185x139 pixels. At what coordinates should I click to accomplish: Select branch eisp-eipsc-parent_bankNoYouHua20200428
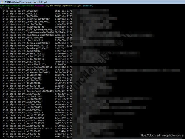28,35
